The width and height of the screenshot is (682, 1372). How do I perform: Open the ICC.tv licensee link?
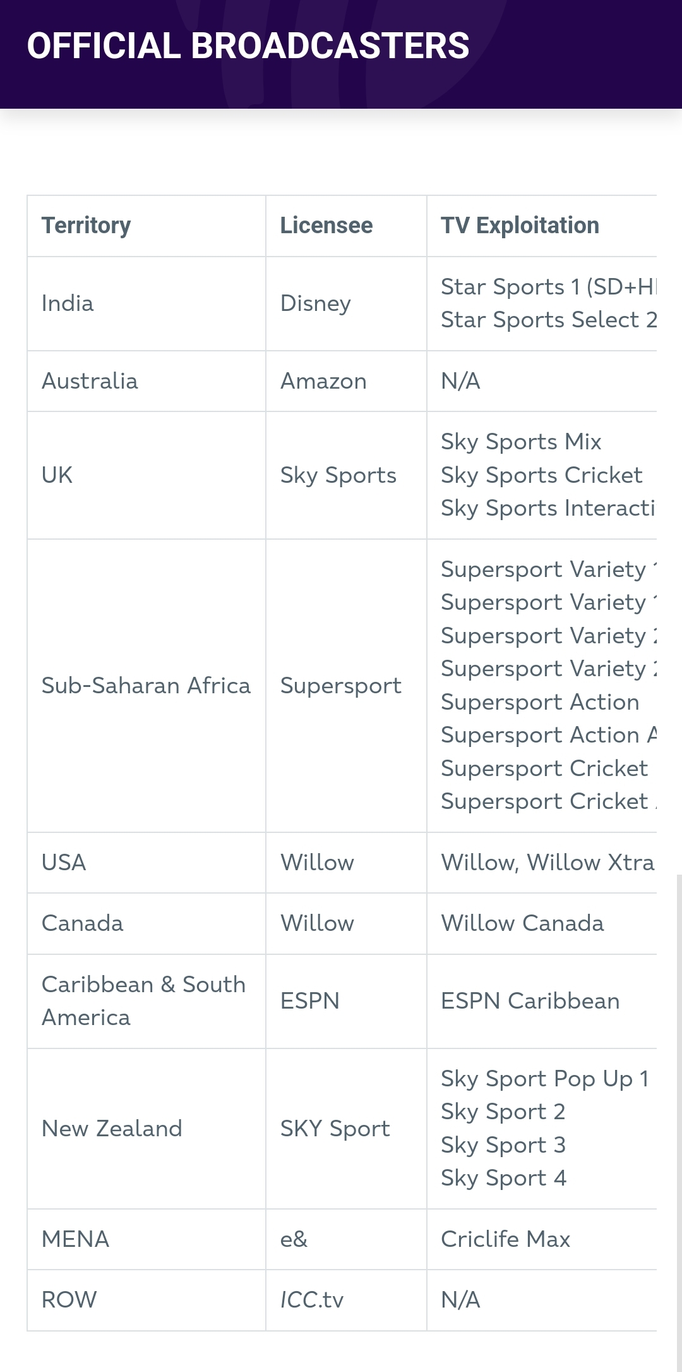[312, 1300]
